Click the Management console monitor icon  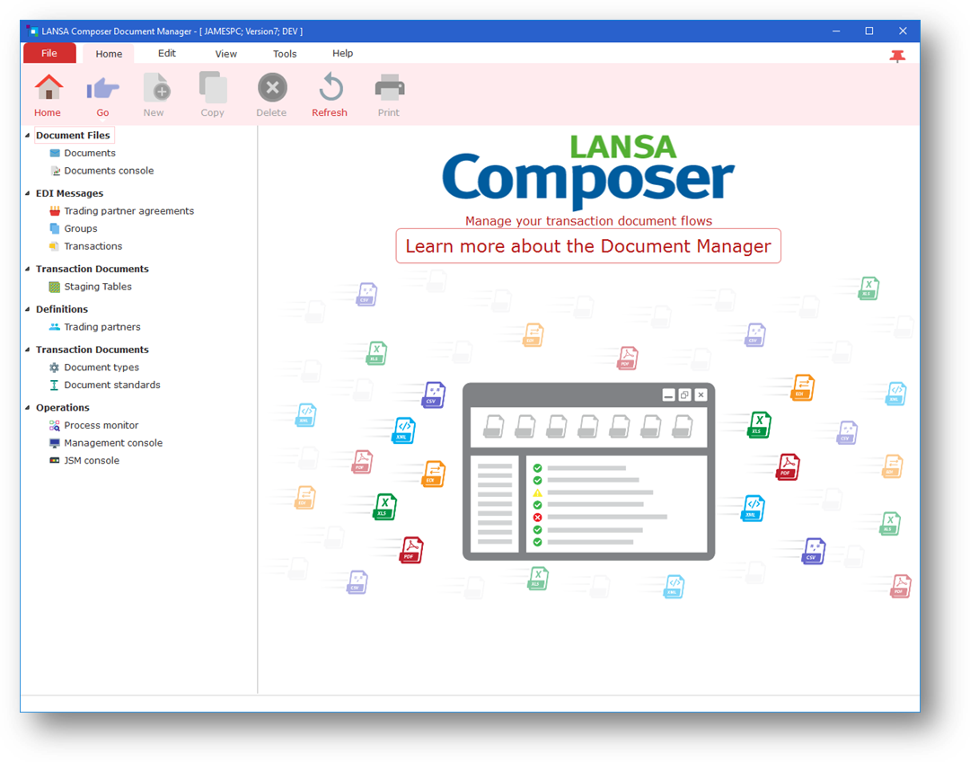tap(55, 443)
